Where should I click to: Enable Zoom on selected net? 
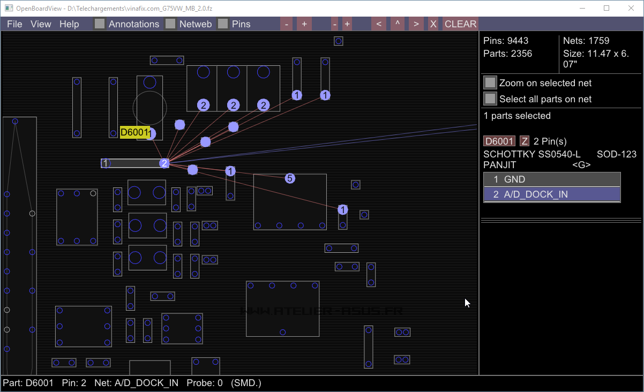click(x=490, y=83)
